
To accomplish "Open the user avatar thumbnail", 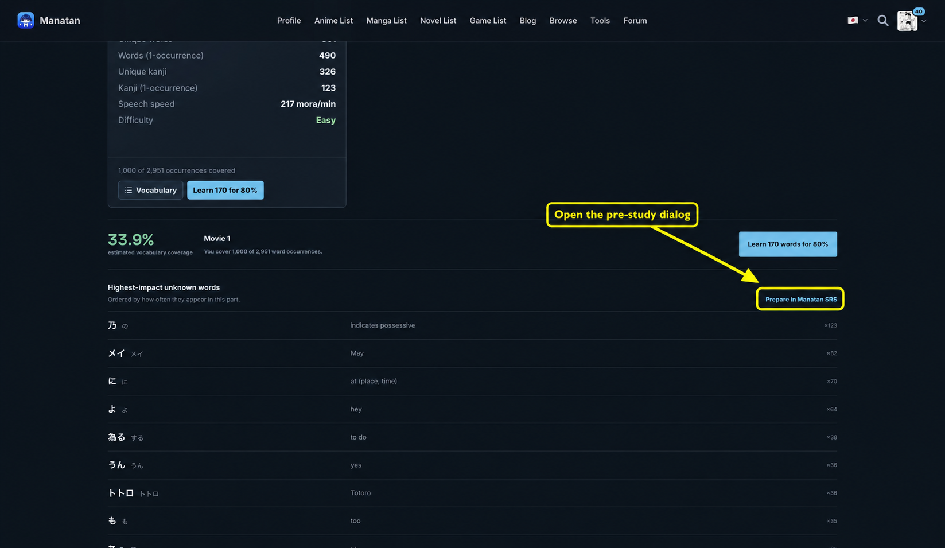I will pyautogui.click(x=907, y=21).
